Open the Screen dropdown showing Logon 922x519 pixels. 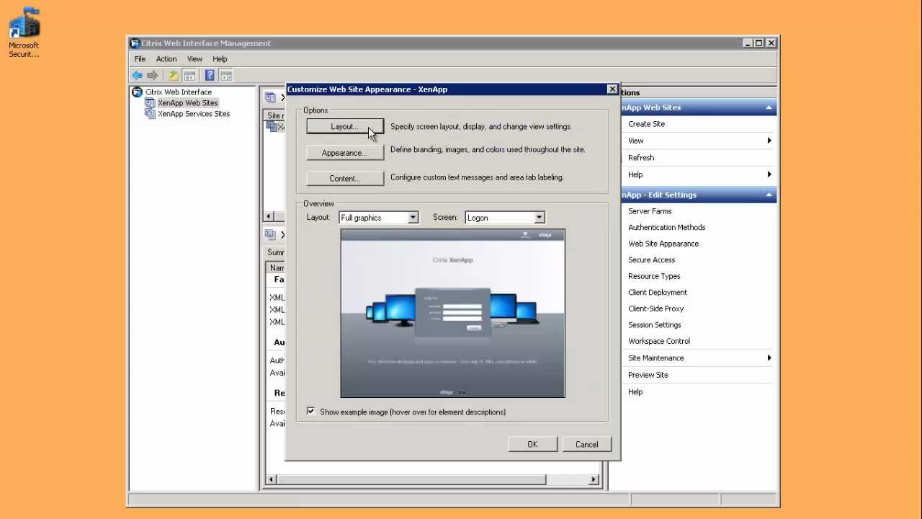tap(539, 218)
